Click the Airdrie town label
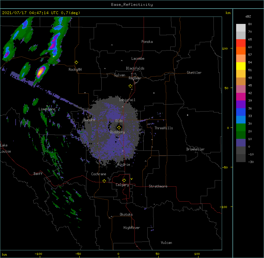This screenshot has height=258, width=264. tap(124, 165)
